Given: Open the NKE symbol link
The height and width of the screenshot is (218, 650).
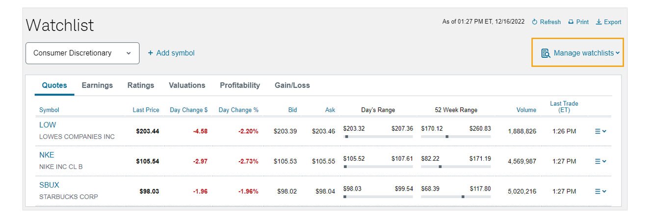Looking at the screenshot, I should [47, 155].
